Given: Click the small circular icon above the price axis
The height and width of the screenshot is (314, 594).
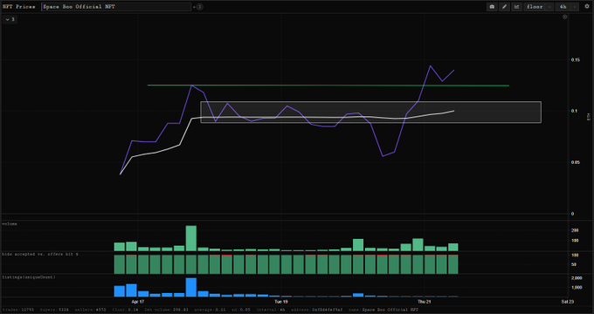Looking at the screenshot, I should tap(565, 17).
